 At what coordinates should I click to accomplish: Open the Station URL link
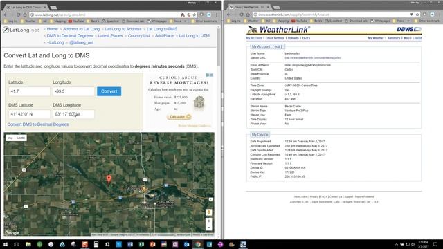click(312, 58)
